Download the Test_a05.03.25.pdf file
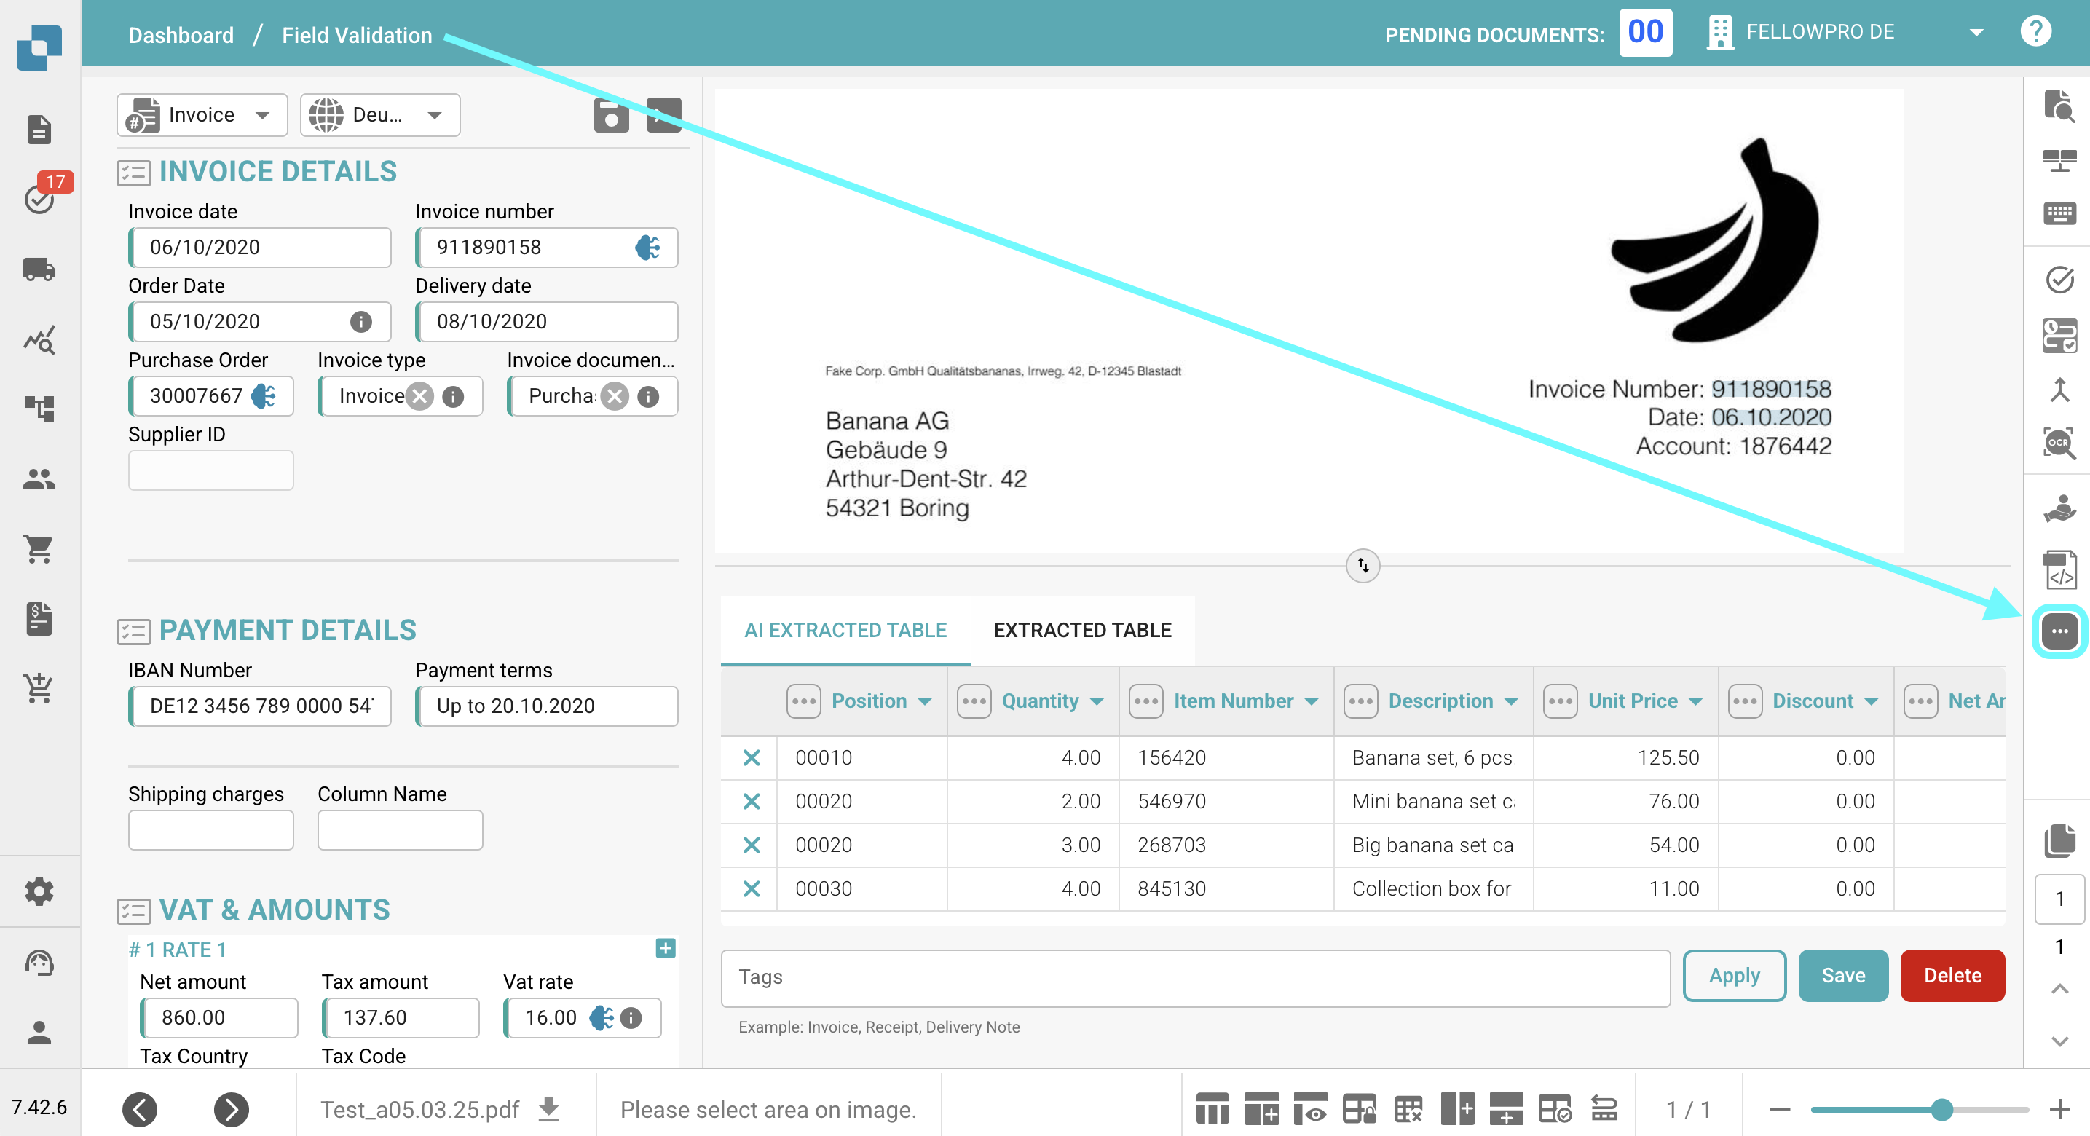This screenshot has height=1136, width=2090. pos(549,1108)
